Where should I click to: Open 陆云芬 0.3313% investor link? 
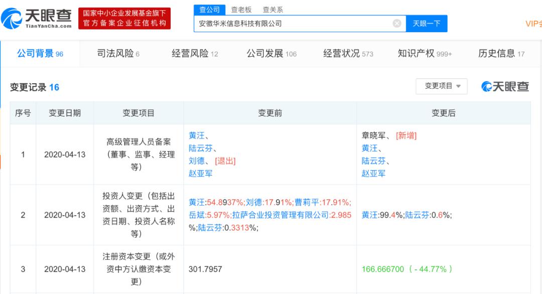click(210, 228)
